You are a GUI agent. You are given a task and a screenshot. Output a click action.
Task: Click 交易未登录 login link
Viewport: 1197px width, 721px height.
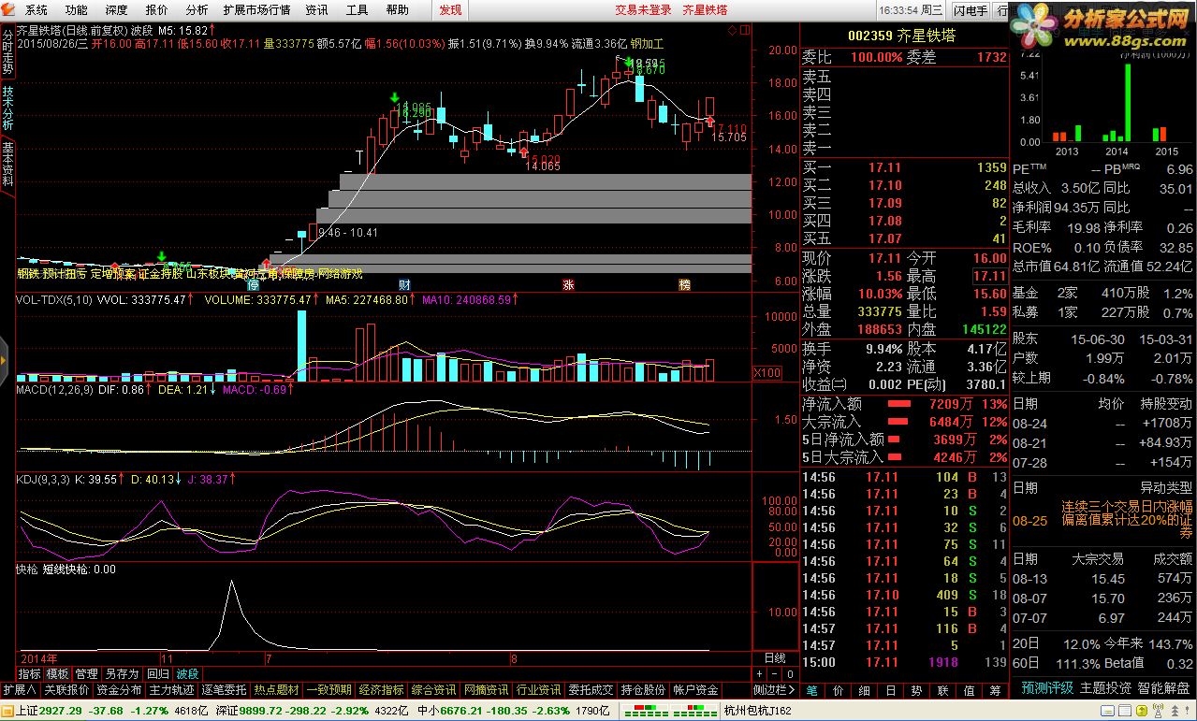[643, 9]
